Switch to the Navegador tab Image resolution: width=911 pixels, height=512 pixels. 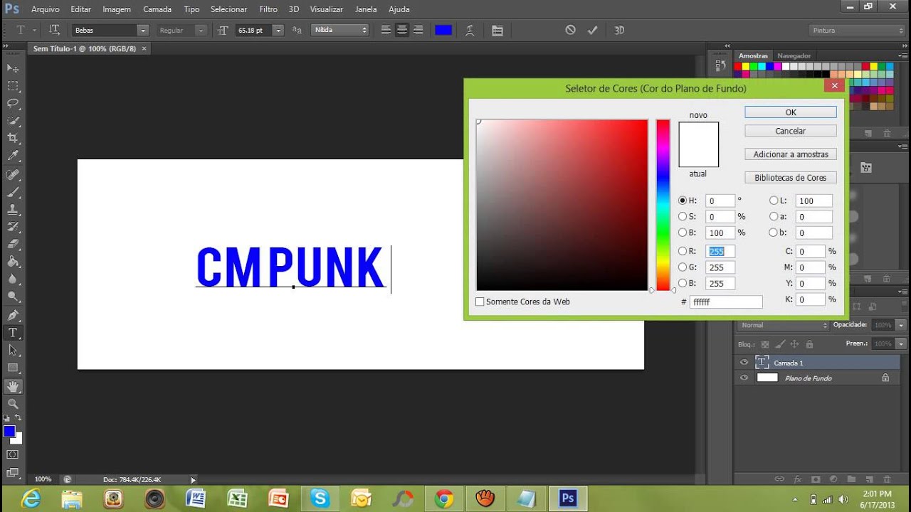794,55
